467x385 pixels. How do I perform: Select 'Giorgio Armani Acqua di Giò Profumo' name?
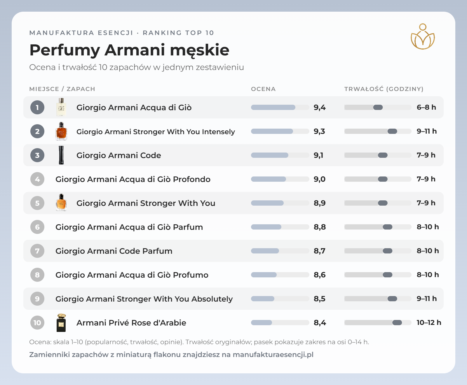pos(132,275)
